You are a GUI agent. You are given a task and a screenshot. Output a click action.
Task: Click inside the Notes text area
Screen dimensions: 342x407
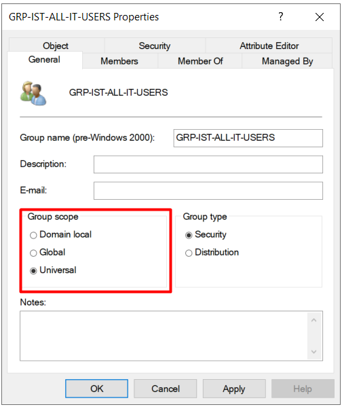coord(164,336)
